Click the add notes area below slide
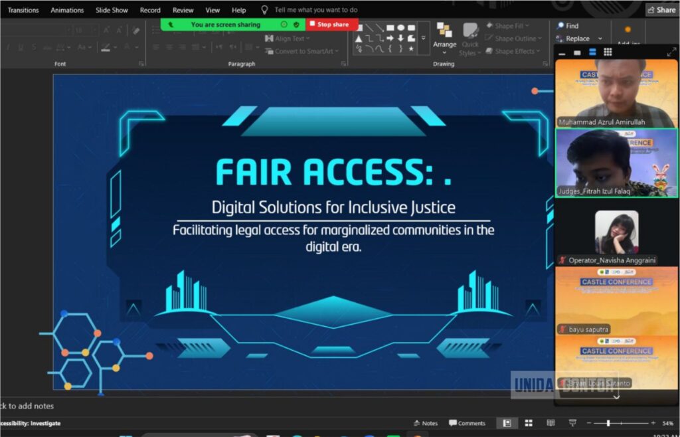The image size is (680, 437). tap(27, 406)
